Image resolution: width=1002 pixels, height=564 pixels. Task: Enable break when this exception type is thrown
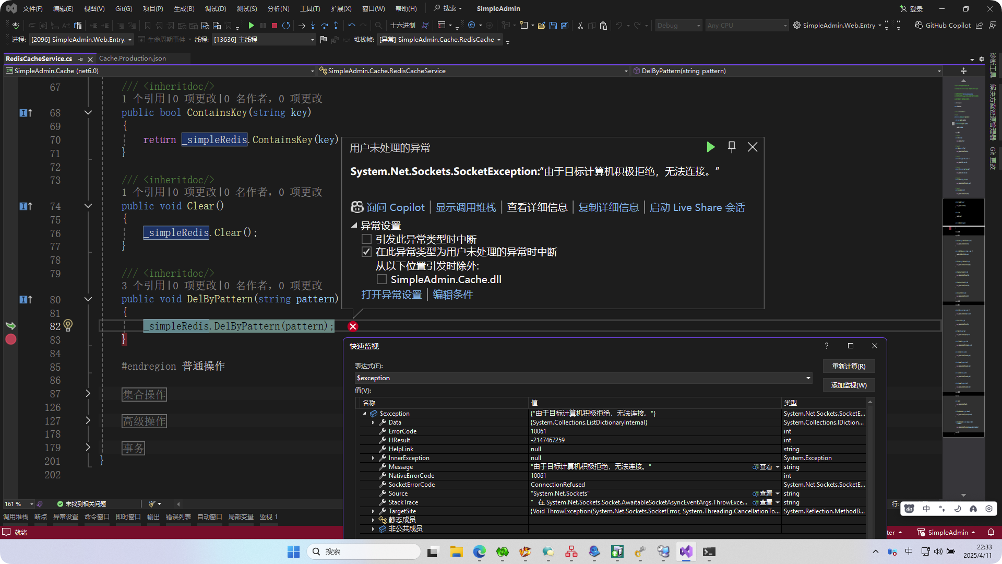[367, 239]
